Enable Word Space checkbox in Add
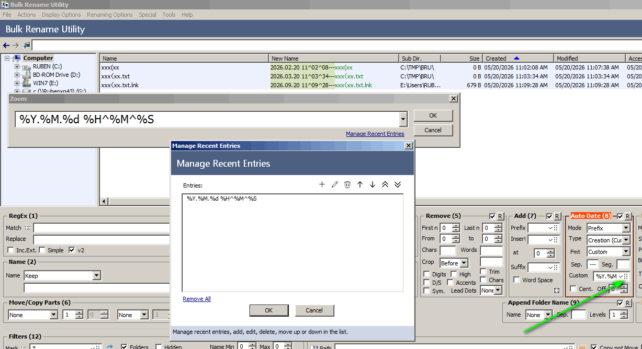Screen dimensions: 642x349 point(516,280)
